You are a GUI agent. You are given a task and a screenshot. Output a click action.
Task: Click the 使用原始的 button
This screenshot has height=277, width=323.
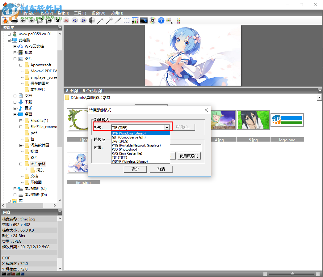[189, 156]
